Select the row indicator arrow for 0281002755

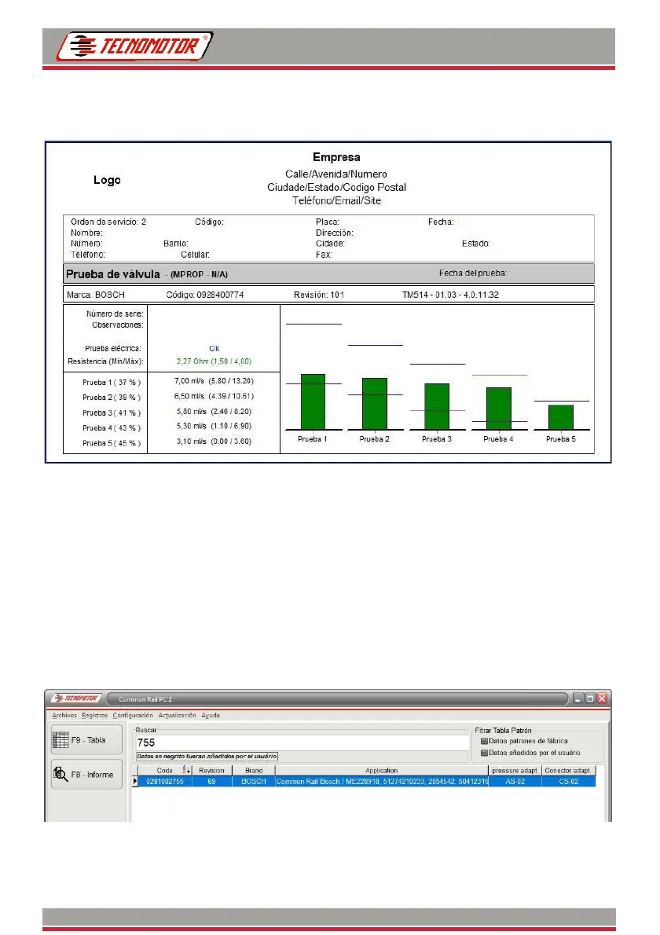click(x=134, y=781)
